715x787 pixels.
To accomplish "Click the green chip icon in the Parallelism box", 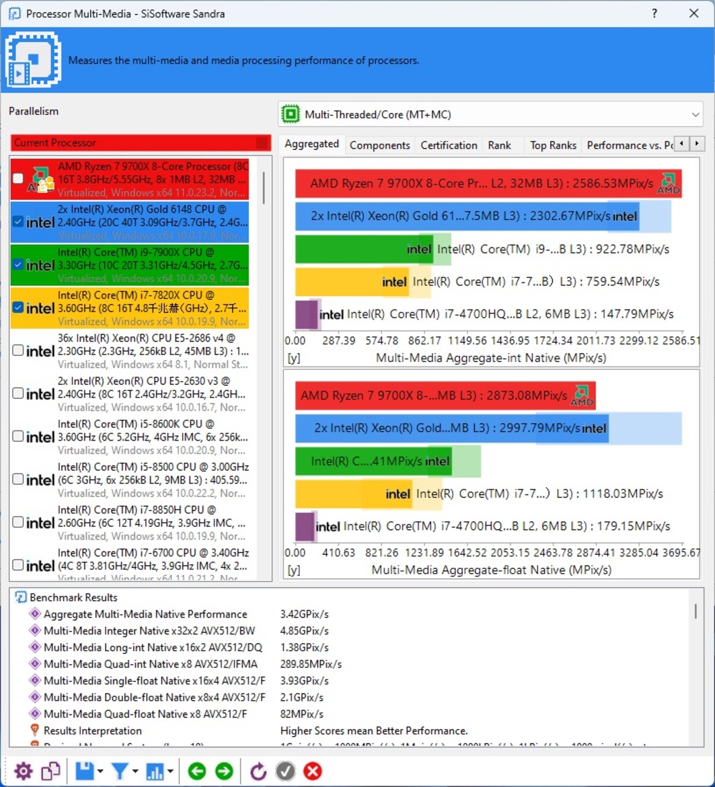I will (291, 114).
